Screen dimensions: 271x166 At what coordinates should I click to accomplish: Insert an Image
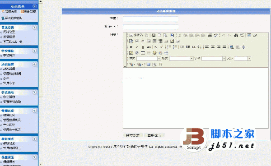point(131,53)
